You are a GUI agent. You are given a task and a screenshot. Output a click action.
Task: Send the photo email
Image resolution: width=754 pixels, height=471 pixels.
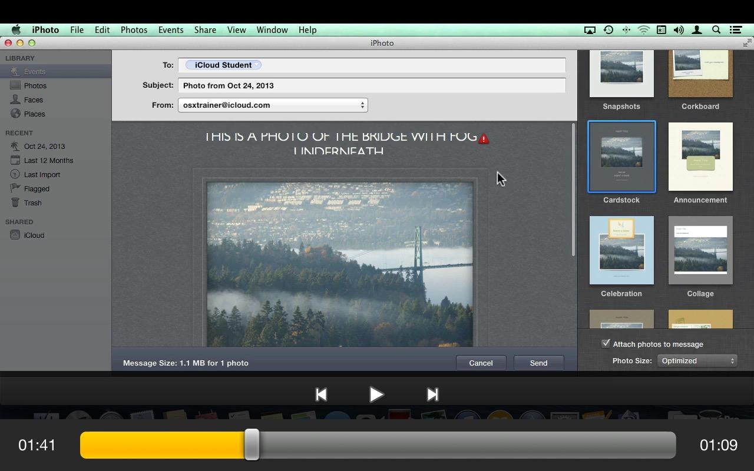coord(538,363)
